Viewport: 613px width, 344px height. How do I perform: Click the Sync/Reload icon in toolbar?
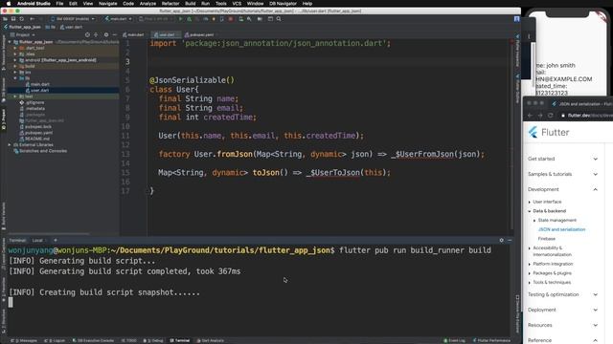tap(22, 19)
